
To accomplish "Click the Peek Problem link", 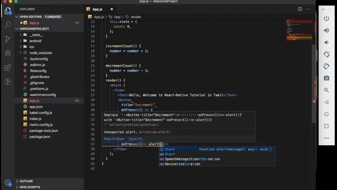I will click(x=114, y=139).
